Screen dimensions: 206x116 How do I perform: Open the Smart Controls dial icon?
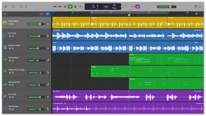click(x=21, y=6)
